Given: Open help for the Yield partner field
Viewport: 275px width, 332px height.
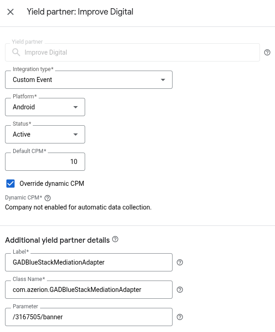Looking at the screenshot, I should (x=267, y=52).
